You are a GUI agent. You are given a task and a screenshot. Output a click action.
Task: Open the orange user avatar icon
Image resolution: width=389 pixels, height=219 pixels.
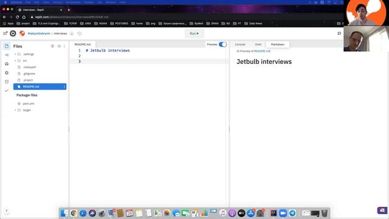tap(22, 33)
